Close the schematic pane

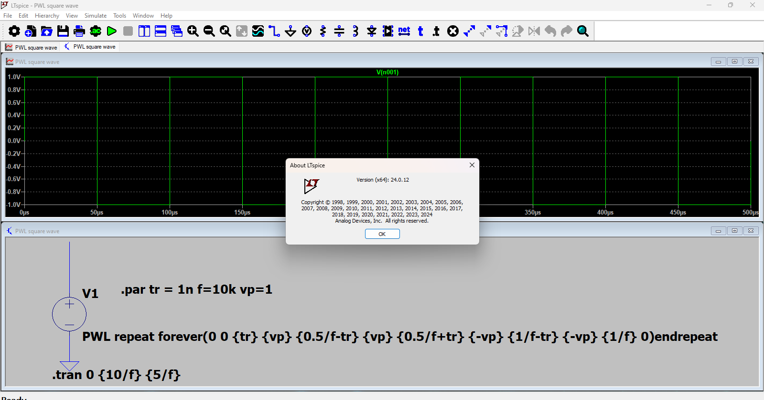(x=751, y=231)
